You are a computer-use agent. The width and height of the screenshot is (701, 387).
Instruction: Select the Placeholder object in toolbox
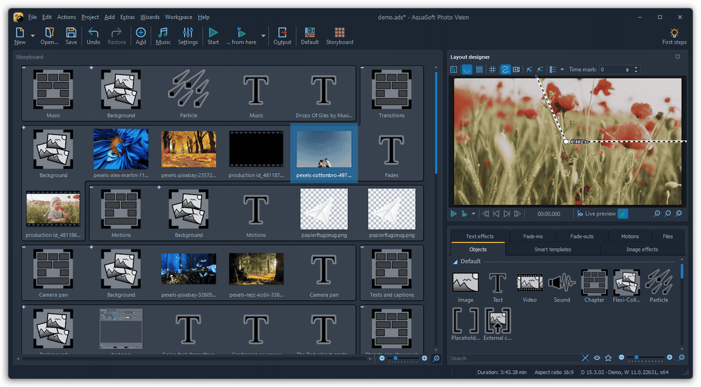pyautogui.click(x=465, y=324)
